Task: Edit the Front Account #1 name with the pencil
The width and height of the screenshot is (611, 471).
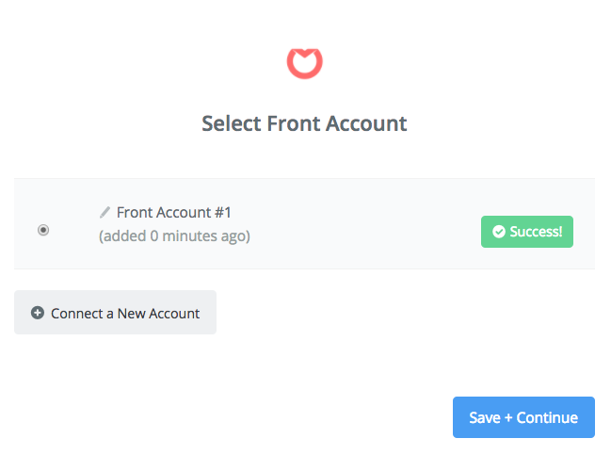Action: coord(105,213)
